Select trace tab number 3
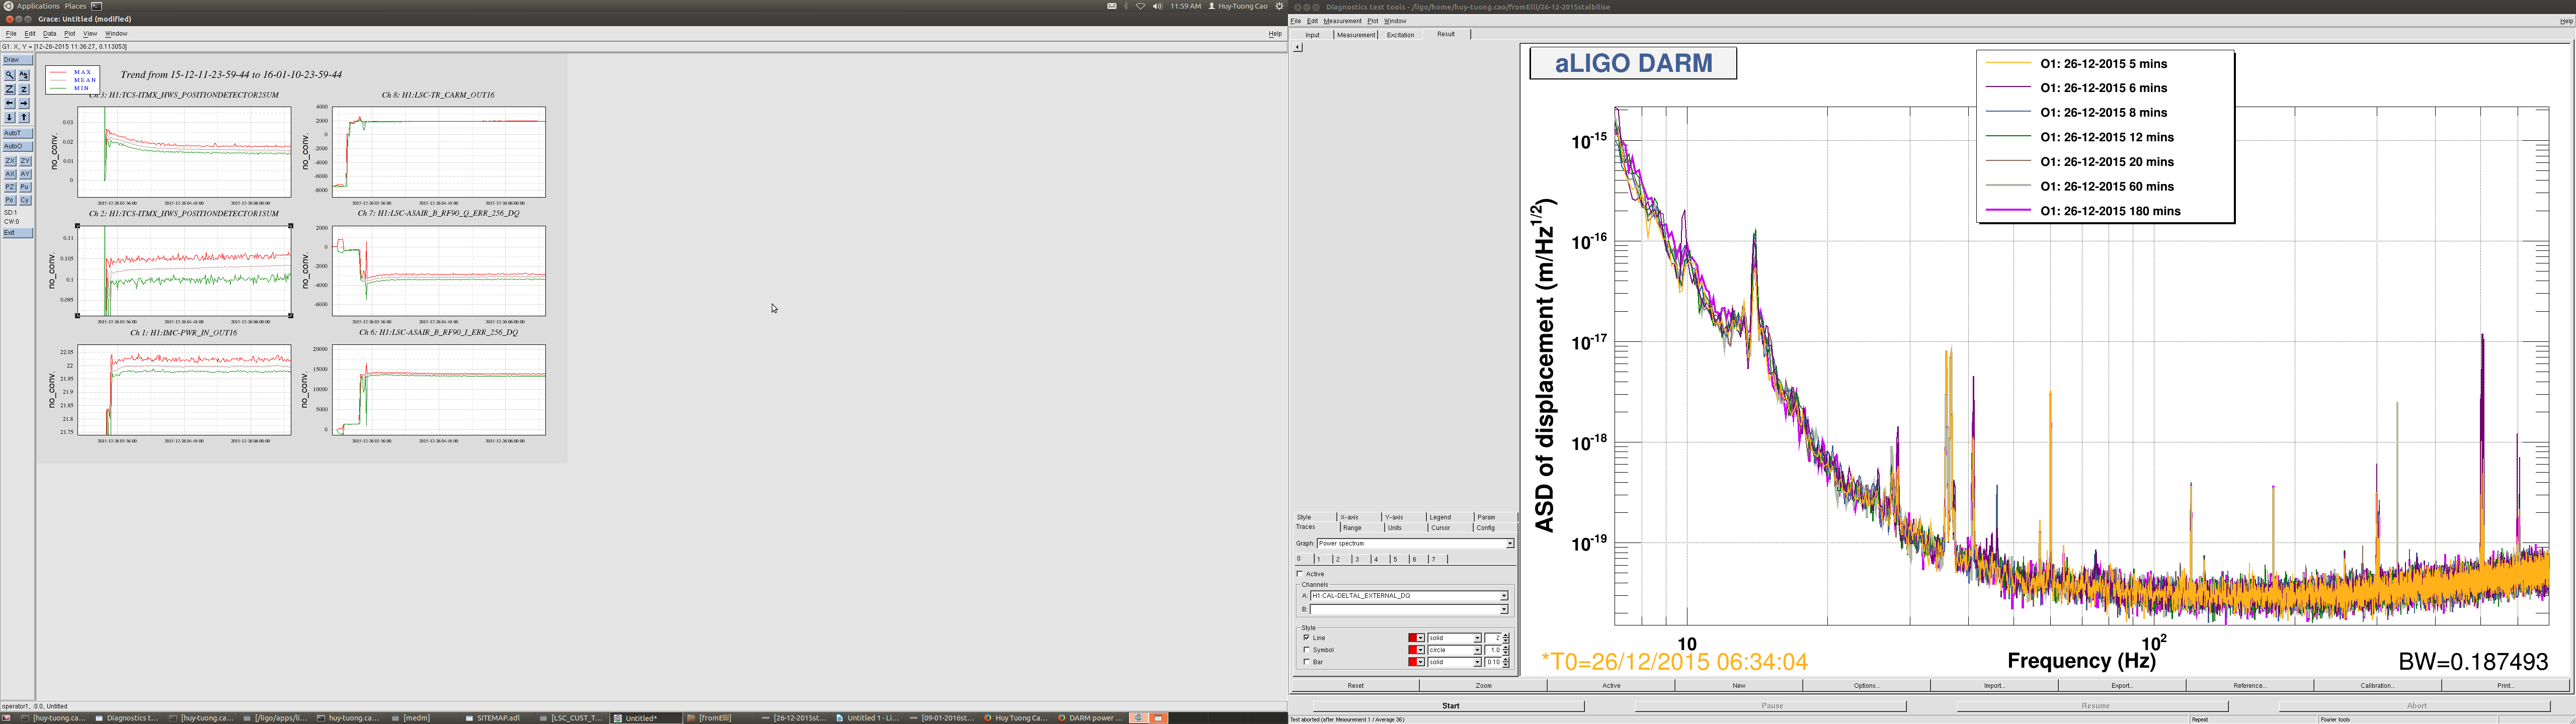Image resolution: width=2576 pixels, height=724 pixels. pyautogui.click(x=1362, y=559)
